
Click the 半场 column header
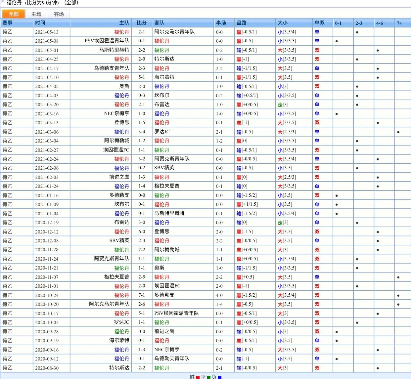click(221, 23)
